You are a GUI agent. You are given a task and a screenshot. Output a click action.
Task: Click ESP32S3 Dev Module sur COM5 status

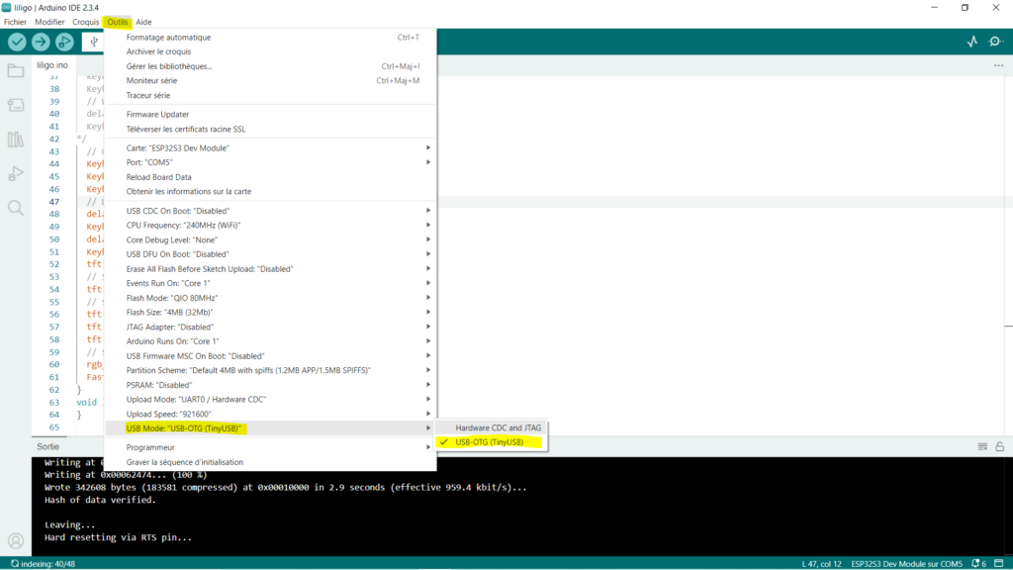(906, 563)
